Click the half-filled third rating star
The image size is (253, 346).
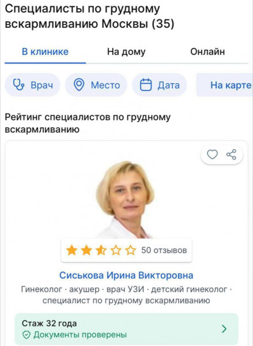coord(101,250)
